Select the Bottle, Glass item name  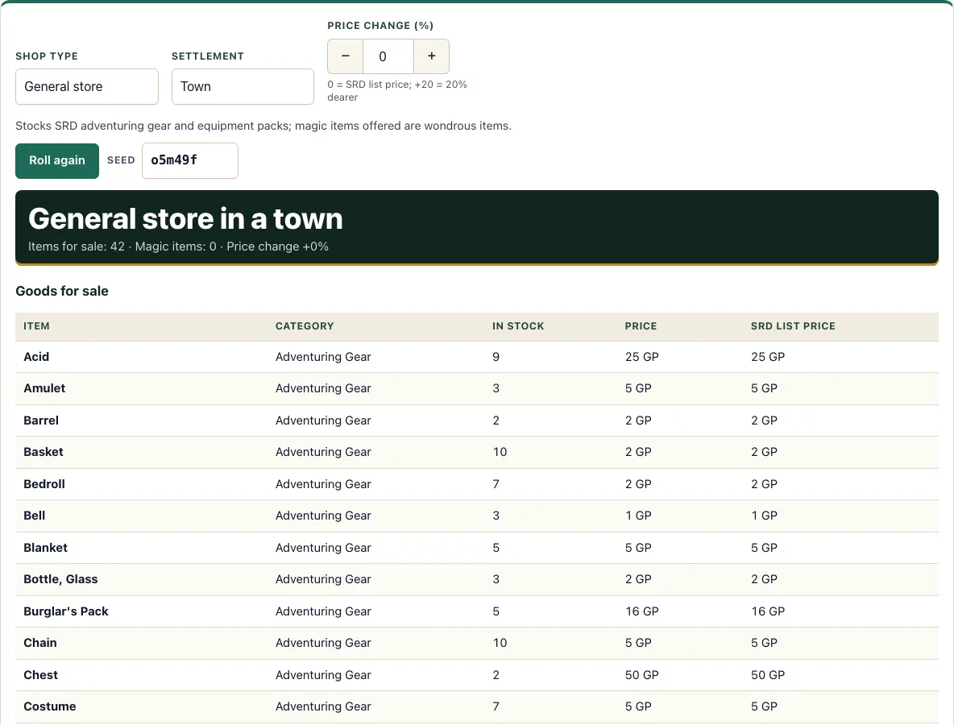(61, 579)
